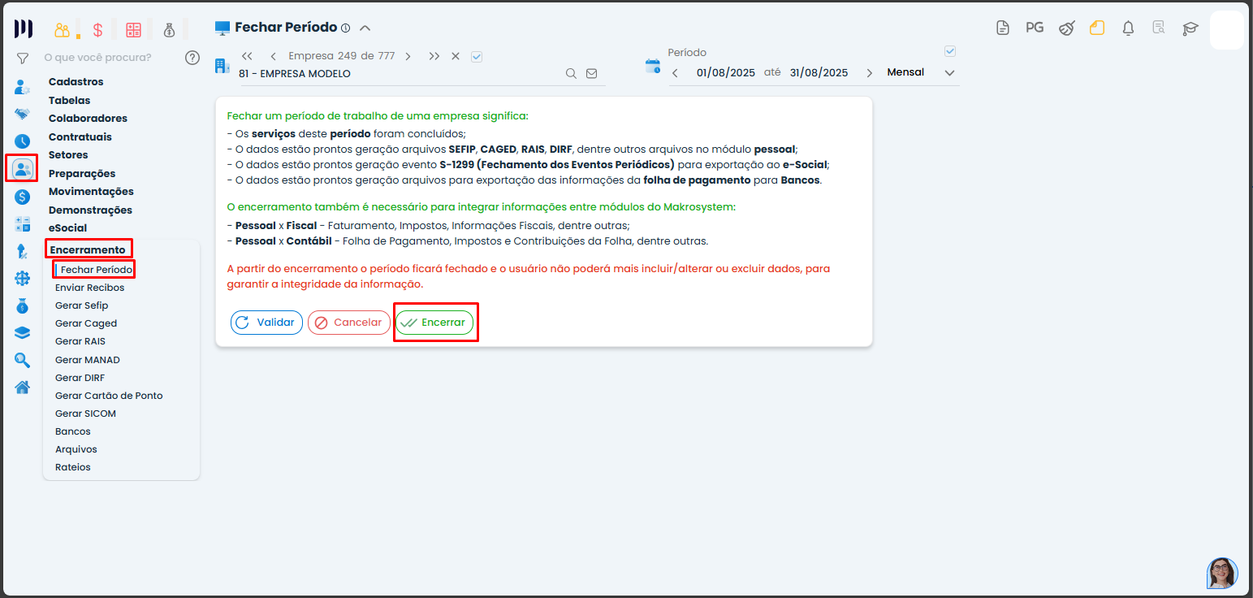Image resolution: width=1253 pixels, height=598 pixels.
Task: Jump to the last company
Action: [x=434, y=56]
